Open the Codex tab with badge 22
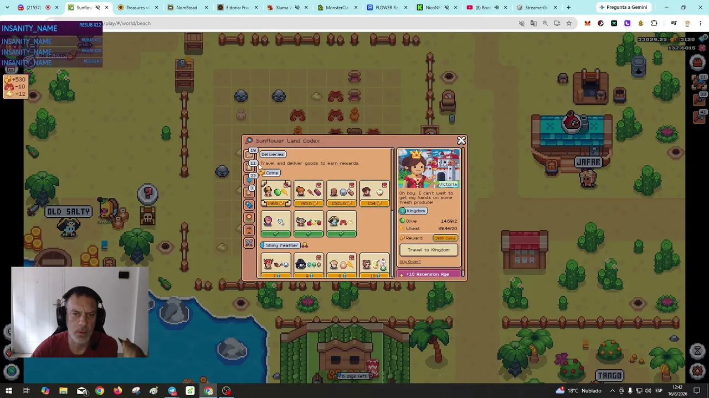Viewport: 709px width, 398px height. click(250, 179)
